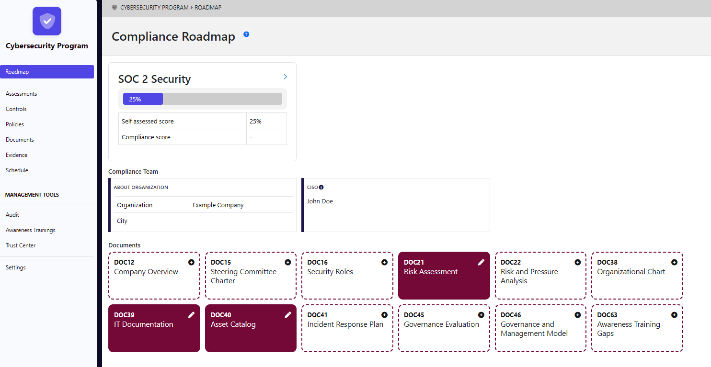This screenshot has width=711, height=367.
Task: Click the plus on DOC46 Governance and Management Model
Action: [578, 315]
